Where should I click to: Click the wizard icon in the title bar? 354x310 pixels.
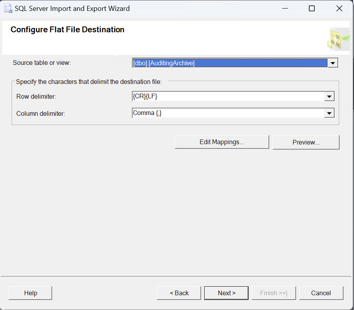(x=8, y=8)
